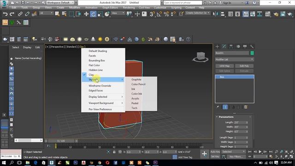Image resolution: width=295 pixels, height=166 pixels.
Task: Toggle the Angle Snap icon
Action: pos(159,14)
